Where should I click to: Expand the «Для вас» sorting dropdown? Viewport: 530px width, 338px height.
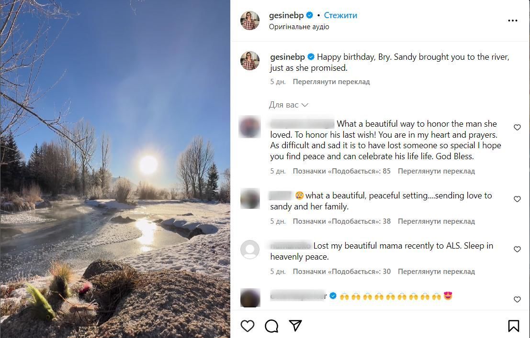coord(284,104)
